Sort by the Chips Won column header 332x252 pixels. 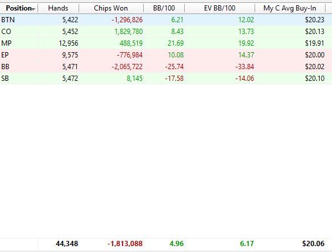point(111,8)
